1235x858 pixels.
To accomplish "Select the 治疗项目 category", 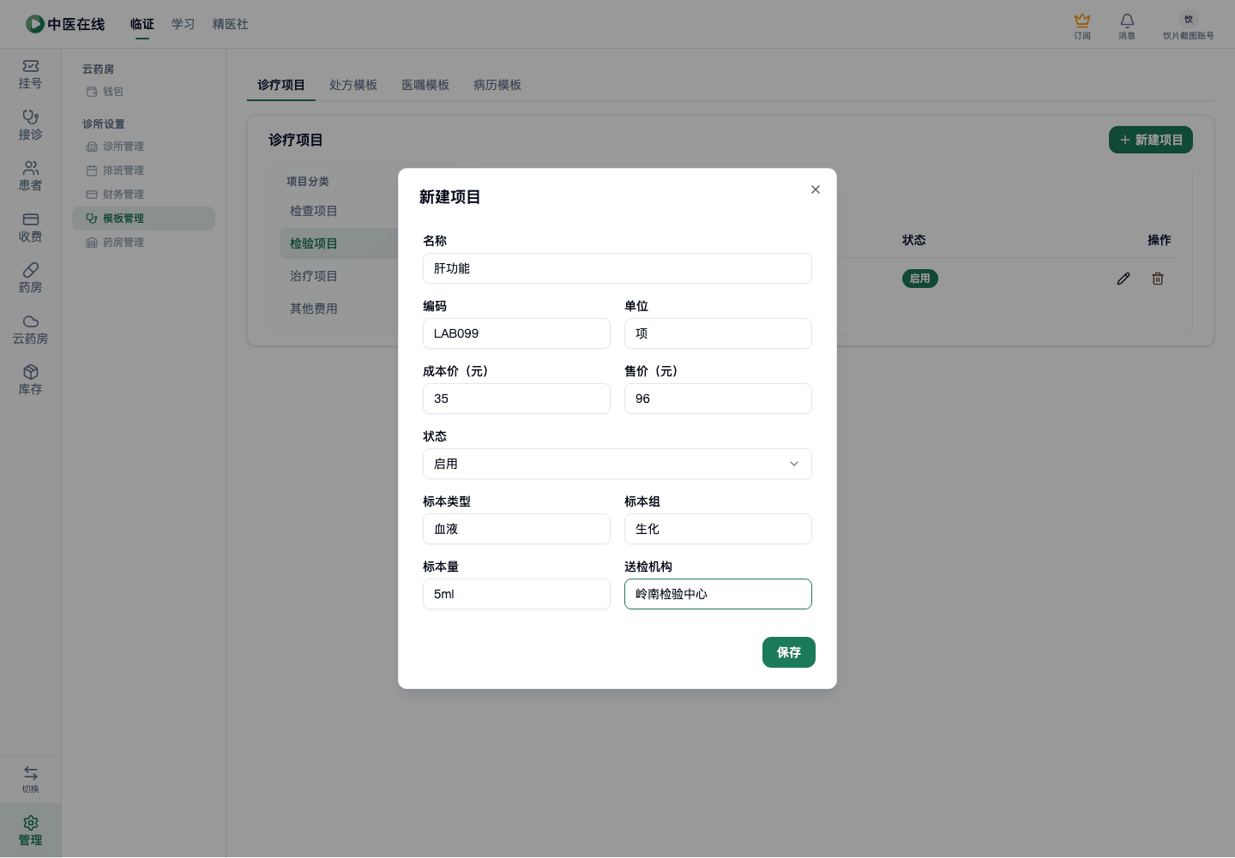I will [314, 276].
